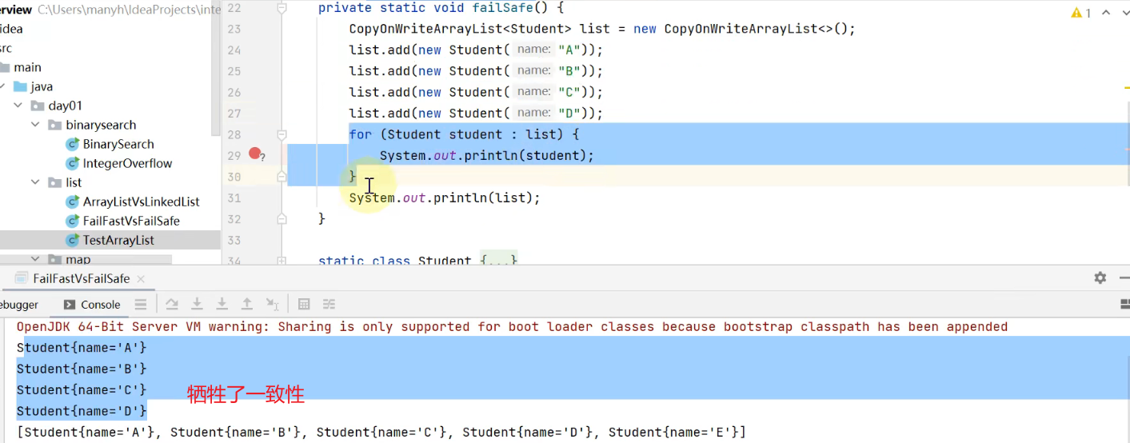Open debug panel settings gear
The height and width of the screenshot is (443, 1130).
point(1100,277)
